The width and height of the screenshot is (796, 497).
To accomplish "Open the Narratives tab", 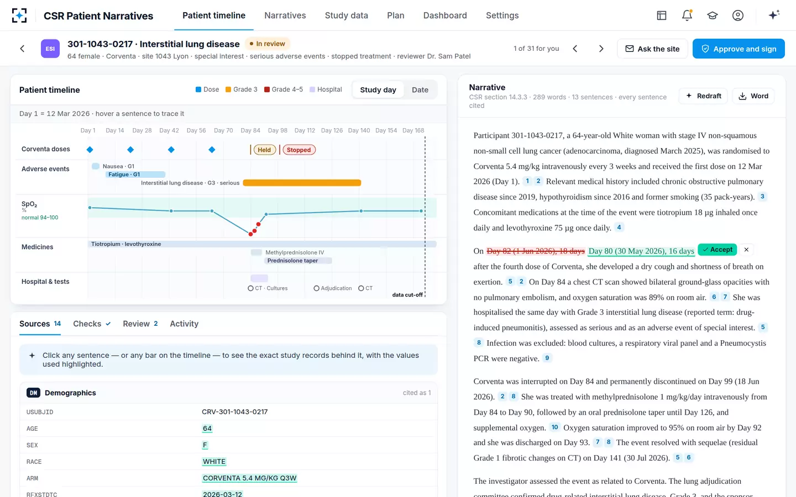I will coord(285,15).
